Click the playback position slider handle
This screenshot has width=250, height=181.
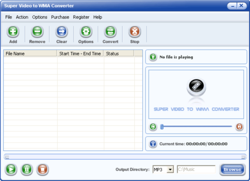coord(162,127)
